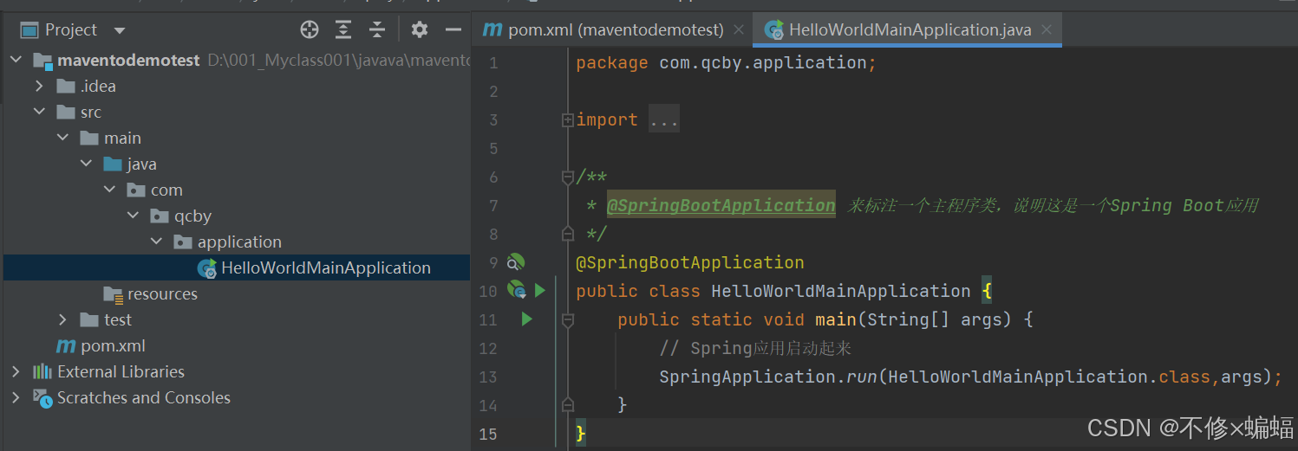Click the @SpringBootApplication annotation on line 9

[690, 262]
